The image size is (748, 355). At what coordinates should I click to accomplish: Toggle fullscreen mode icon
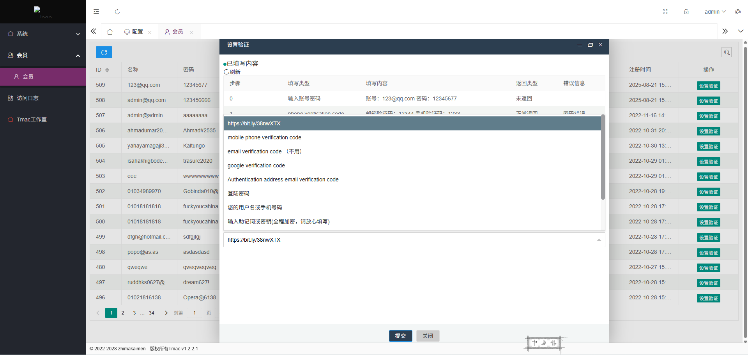[x=665, y=12]
